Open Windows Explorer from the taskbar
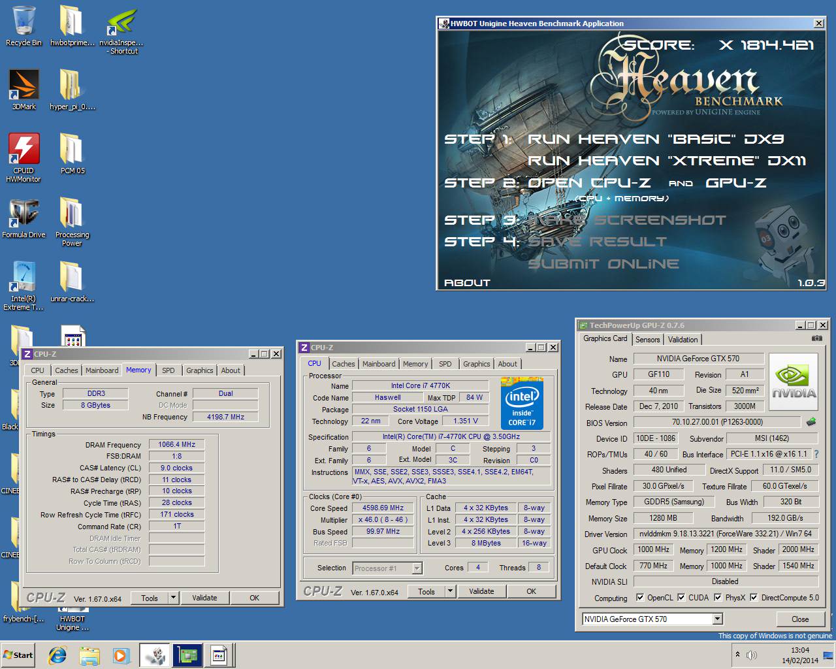 pyautogui.click(x=89, y=655)
